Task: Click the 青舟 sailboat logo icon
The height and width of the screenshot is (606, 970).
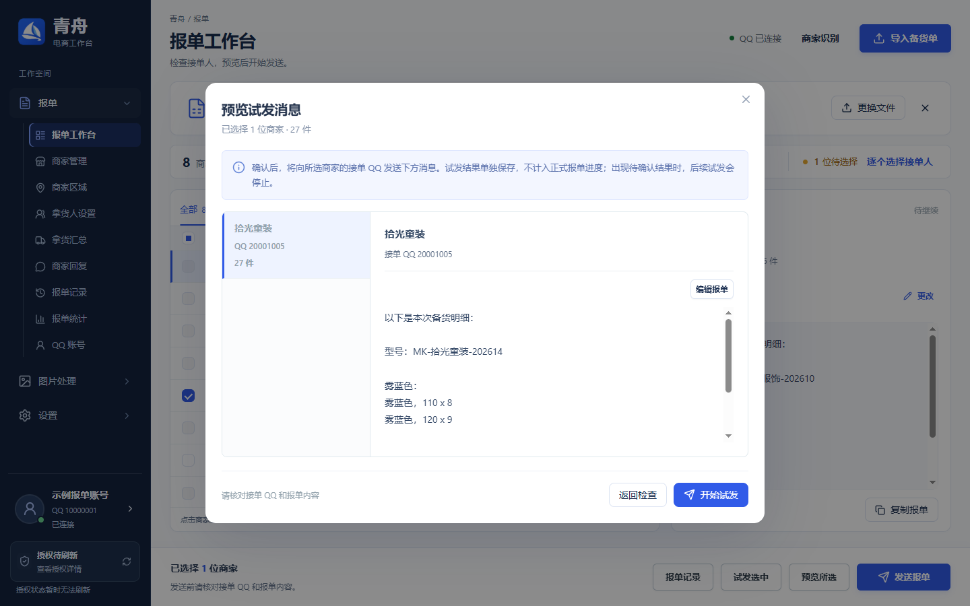Action: pos(32,32)
